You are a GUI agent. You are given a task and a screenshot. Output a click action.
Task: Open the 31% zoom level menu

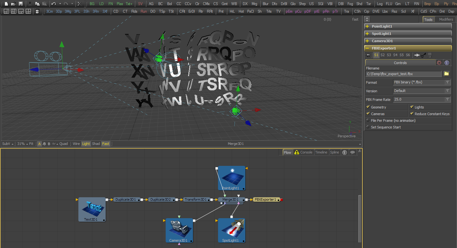pos(22,144)
